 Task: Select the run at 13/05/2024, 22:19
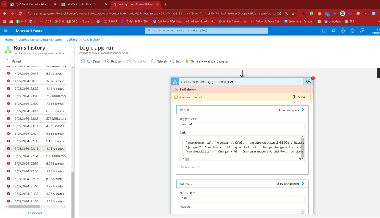pyautogui.click(x=35, y=164)
